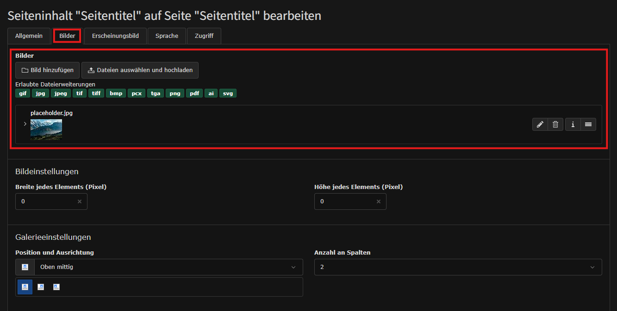Clear the height field with its x icon
This screenshot has width=617, height=311.
pyautogui.click(x=379, y=201)
